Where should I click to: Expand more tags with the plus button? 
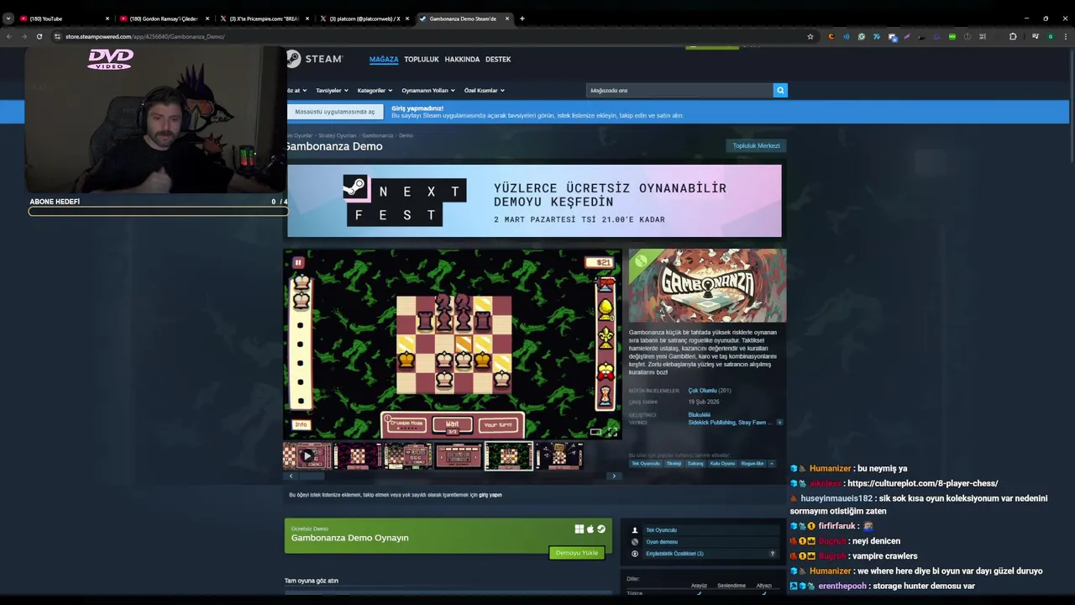pos(771,464)
